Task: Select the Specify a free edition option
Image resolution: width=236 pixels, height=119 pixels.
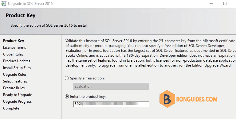Action: pyautogui.click(x=67, y=78)
